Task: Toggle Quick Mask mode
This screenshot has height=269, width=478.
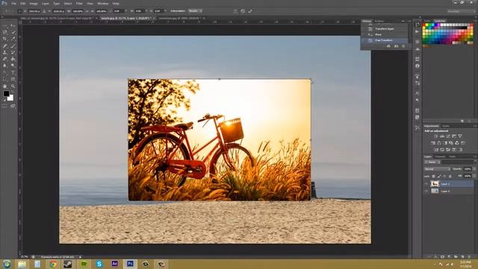Action: click(5, 106)
